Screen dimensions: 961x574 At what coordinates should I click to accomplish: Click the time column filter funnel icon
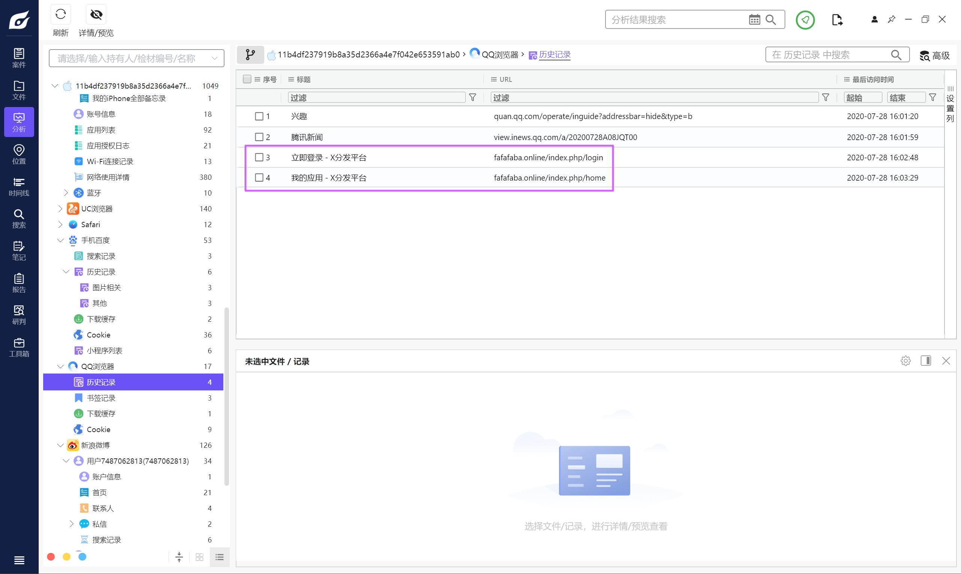tap(932, 98)
